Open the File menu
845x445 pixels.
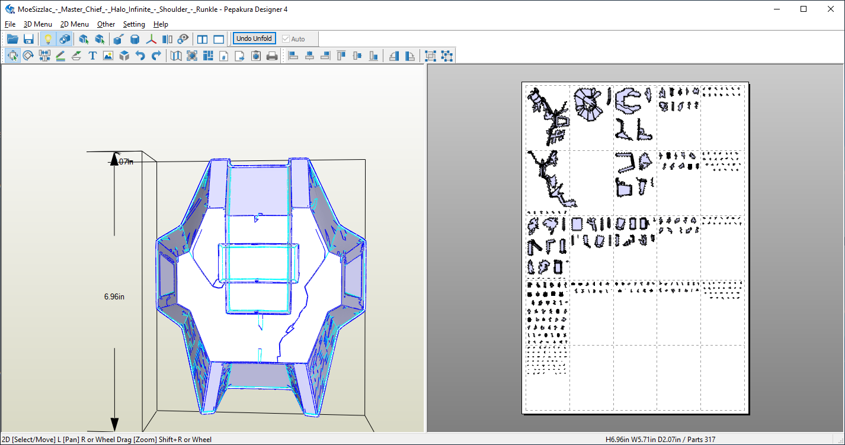10,24
